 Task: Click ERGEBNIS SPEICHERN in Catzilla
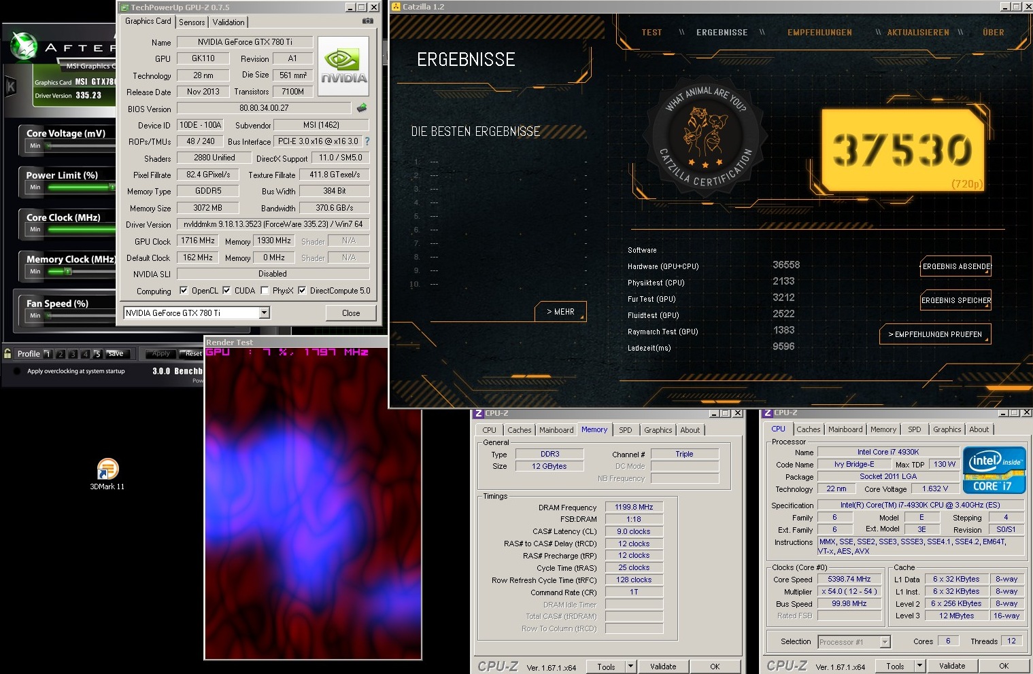click(x=955, y=300)
